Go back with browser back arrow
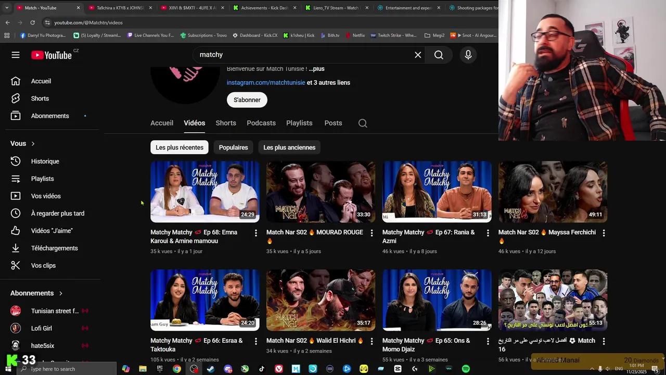This screenshot has width=666, height=375. (x=7, y=22)
